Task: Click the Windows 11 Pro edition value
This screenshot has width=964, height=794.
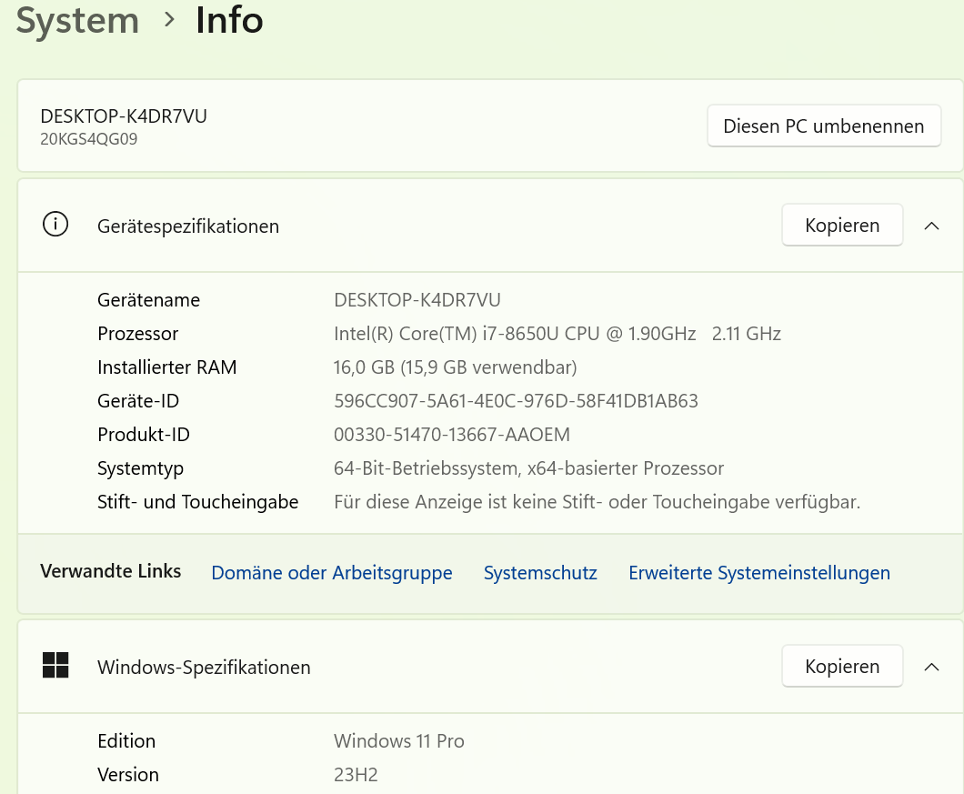Action: pos(398,741)
